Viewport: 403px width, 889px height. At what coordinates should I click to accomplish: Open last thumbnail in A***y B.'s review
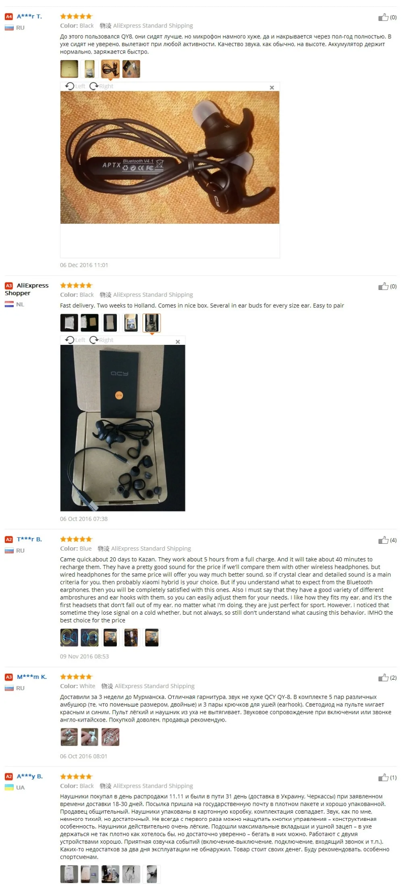point(152,874)
